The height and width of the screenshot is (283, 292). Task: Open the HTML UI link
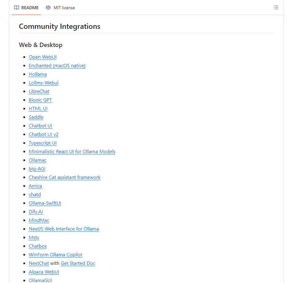(38, 109)
